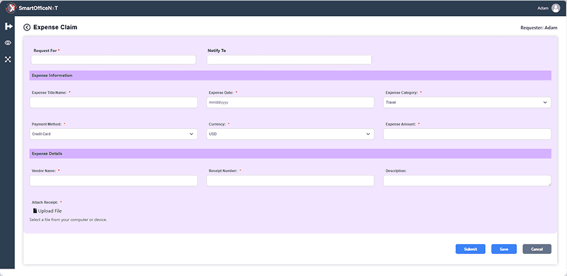Click the Submit button
The height and width of the screenshot is (276, 567).
coord(470,249)
